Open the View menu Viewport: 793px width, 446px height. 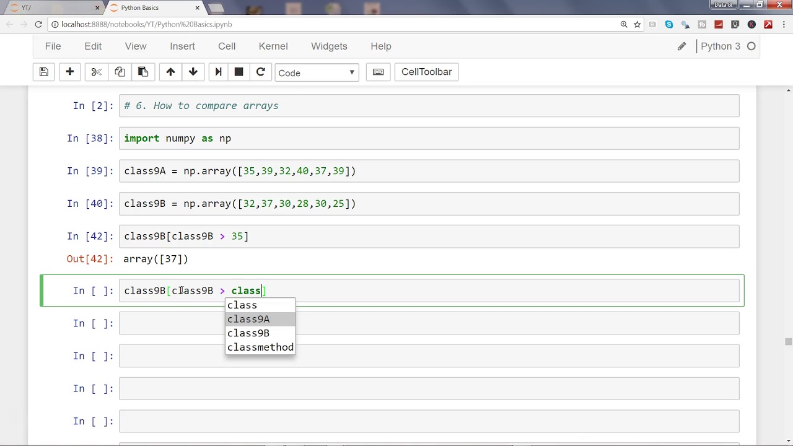(136, 46)
